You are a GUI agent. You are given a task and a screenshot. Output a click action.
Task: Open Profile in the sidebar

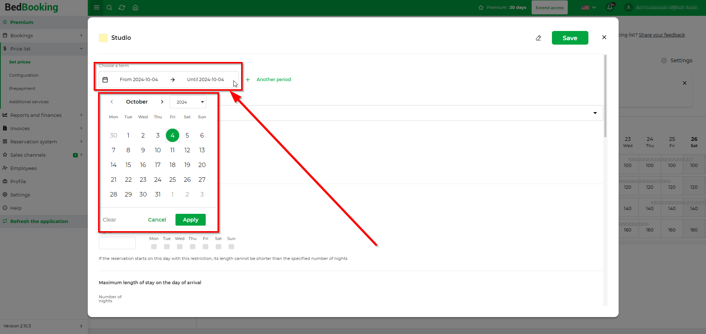[x=44, y=181]
